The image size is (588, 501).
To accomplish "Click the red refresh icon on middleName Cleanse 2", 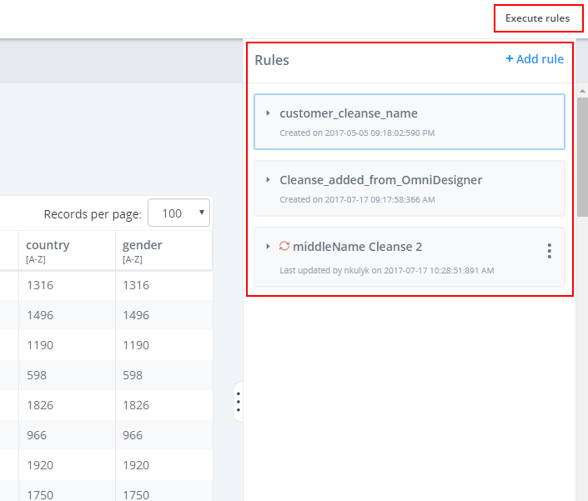I will 284,246.
